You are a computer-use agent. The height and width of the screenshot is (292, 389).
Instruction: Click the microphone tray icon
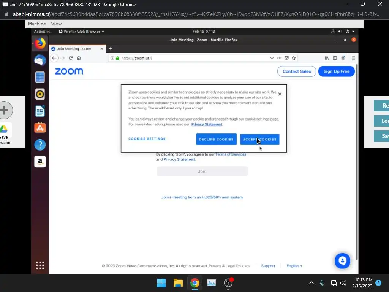pos(322,283)
